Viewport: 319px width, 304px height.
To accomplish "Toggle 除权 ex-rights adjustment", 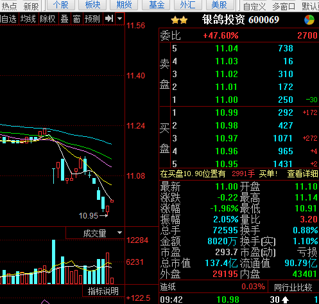I will pyautogui.click(x=48, y=19).
